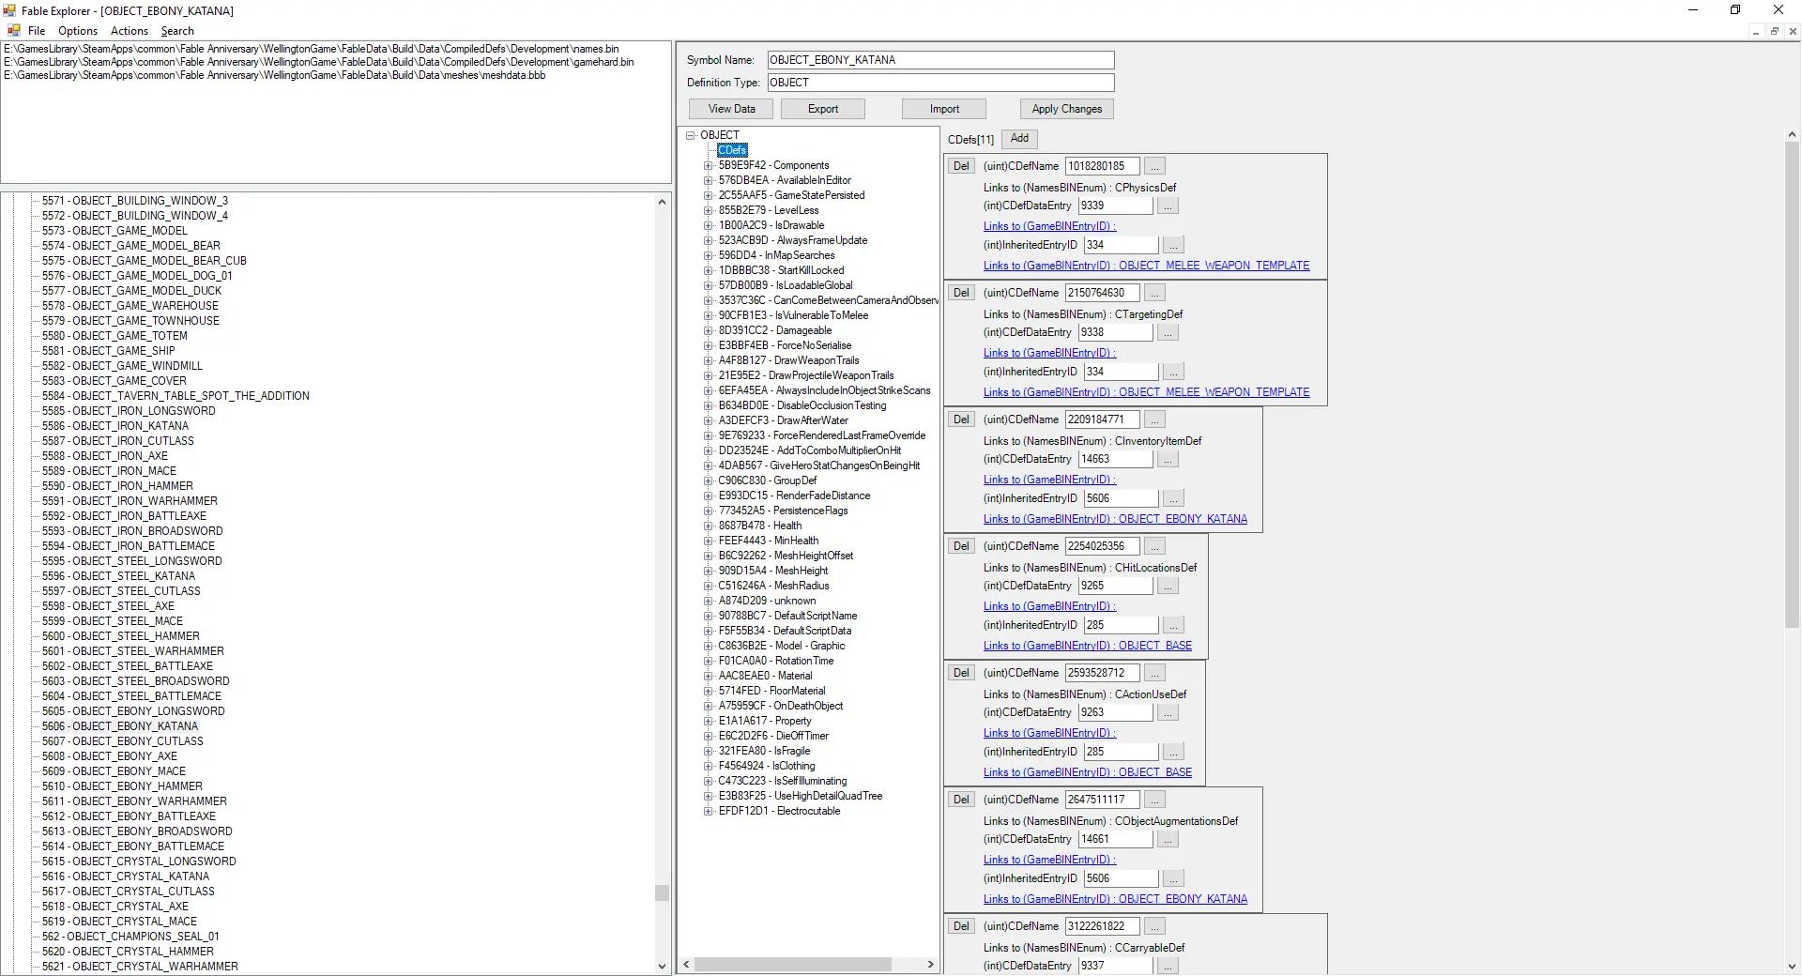Click the CDefDataEntry field with value 14663
The height and width of the screenshot is (976, 1802).
click(x=1115, y=459)
